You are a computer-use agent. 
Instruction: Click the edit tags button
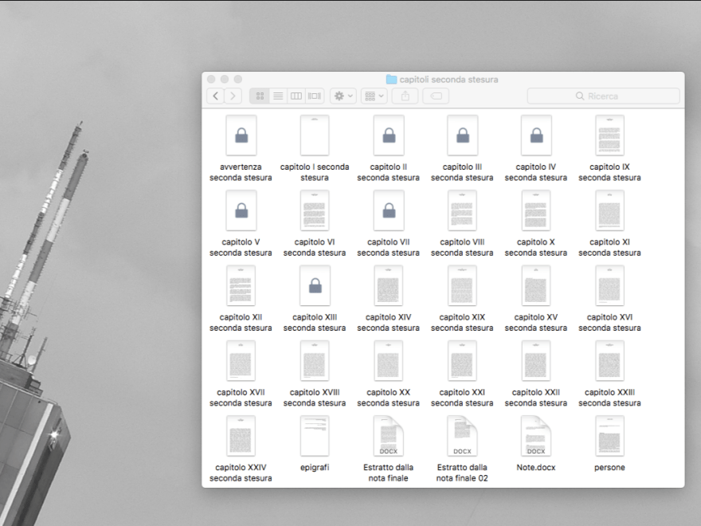click(x=436, y=96)
